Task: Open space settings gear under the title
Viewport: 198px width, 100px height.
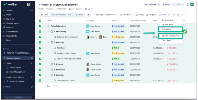Action: click(86, 9)
